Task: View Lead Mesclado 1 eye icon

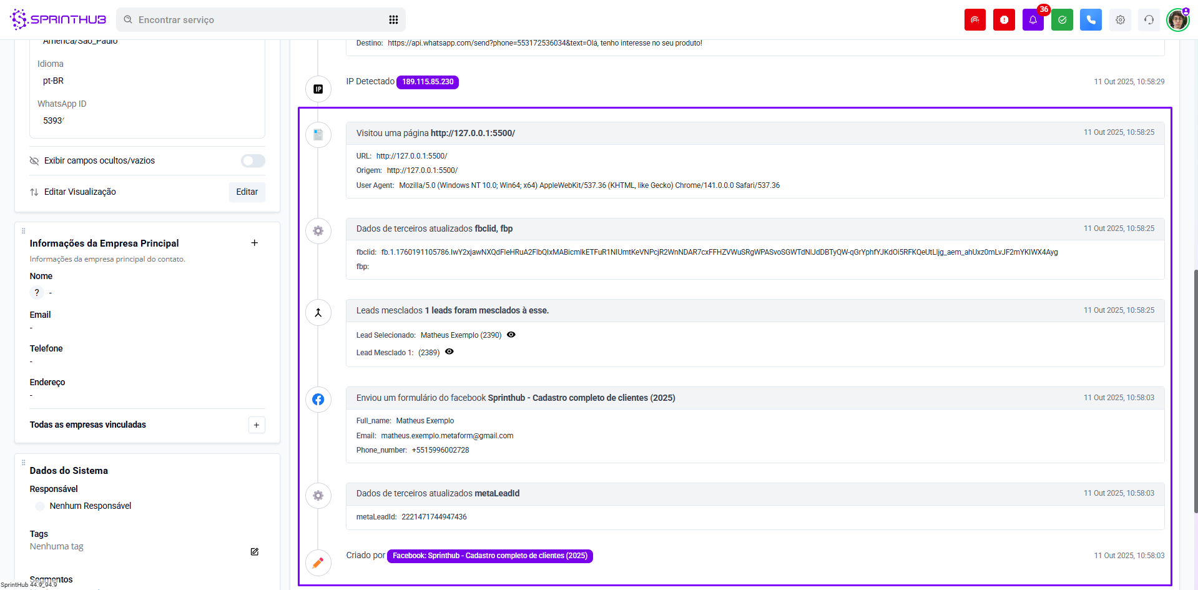Action: pyautogui.click(x=449, y=352)
